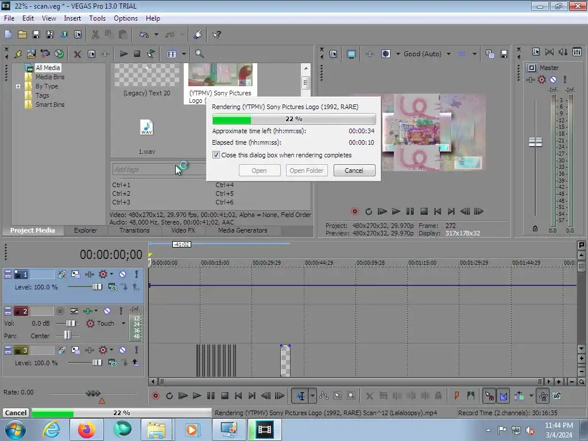This screenshot has width=588, height=441.
Task: Click Cancel button in Rendering dialog
Action: click(354, 171)
